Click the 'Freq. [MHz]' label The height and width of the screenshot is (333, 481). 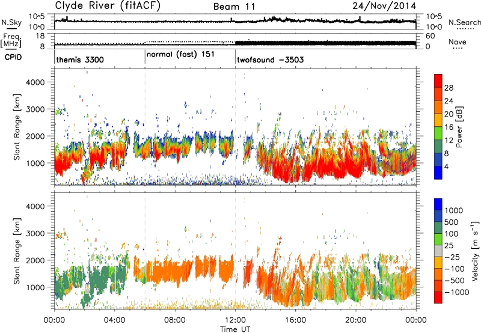click(x=11, y=41)
